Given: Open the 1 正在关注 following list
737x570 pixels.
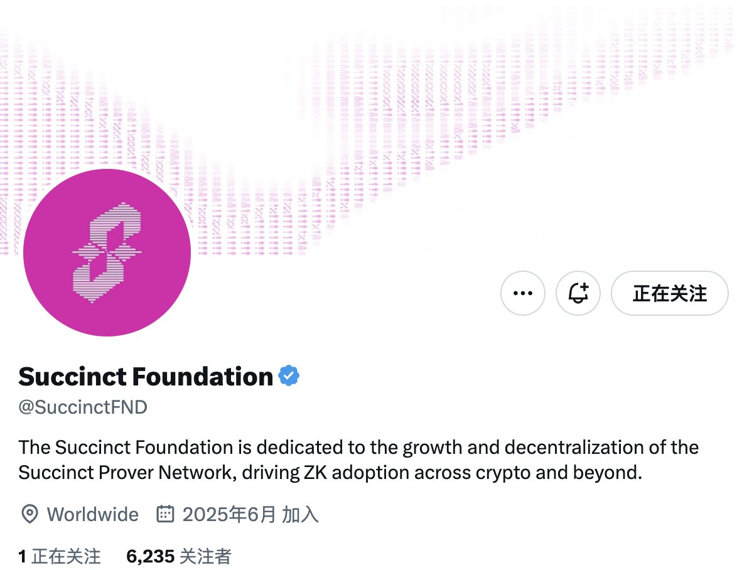Looking at the screenshot, I should coord(59,556).
